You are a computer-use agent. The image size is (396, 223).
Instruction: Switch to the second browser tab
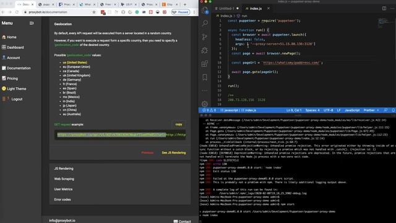point(46,4)
